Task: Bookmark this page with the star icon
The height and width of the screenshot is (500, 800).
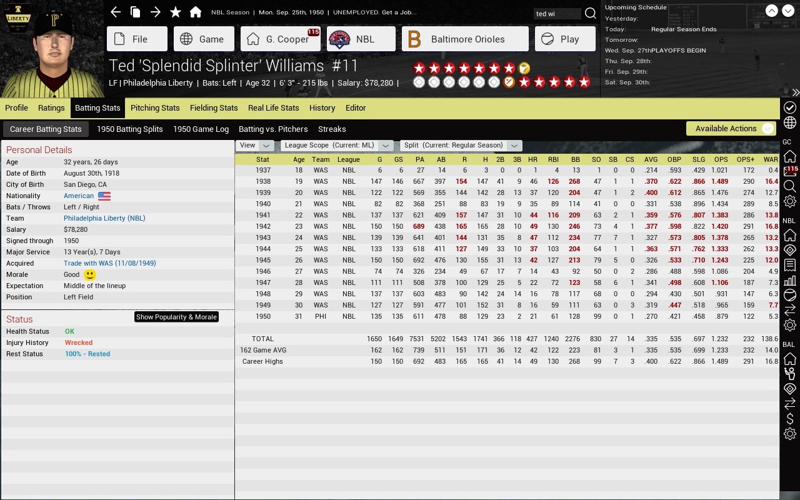Action: pos(176,12)
